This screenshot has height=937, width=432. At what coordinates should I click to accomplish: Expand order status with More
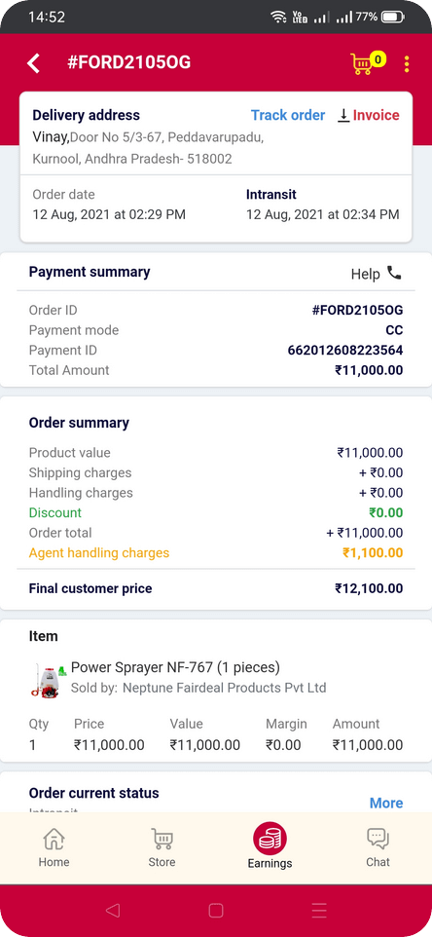pyautogui.click(x=386, y=803)
